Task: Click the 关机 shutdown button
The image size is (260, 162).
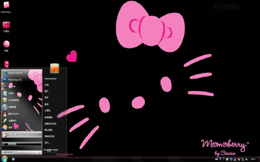Action: click(x=49, y=151)
